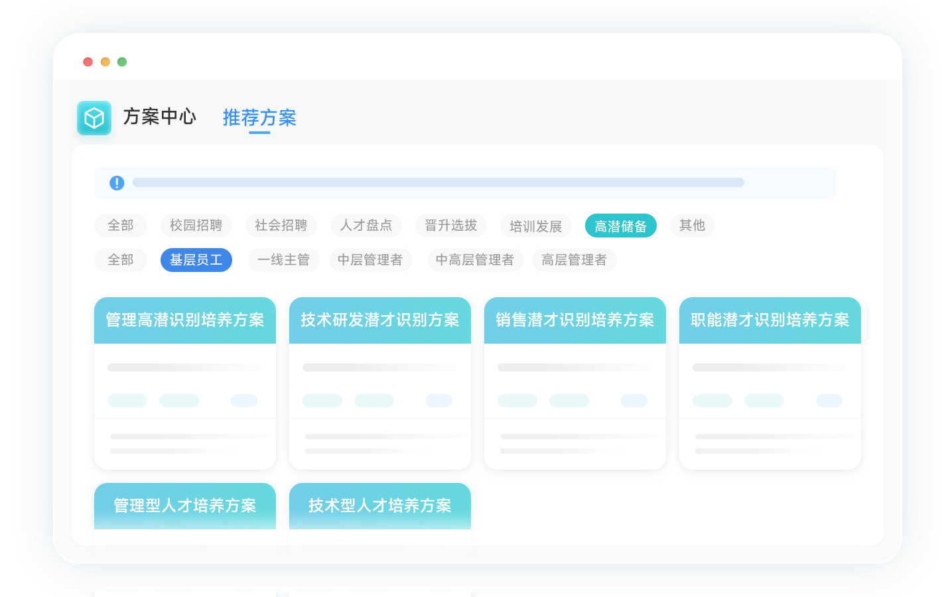942x597 pixels.
Task: Click the info banner placeholder bar
Action: click(438, 182)
